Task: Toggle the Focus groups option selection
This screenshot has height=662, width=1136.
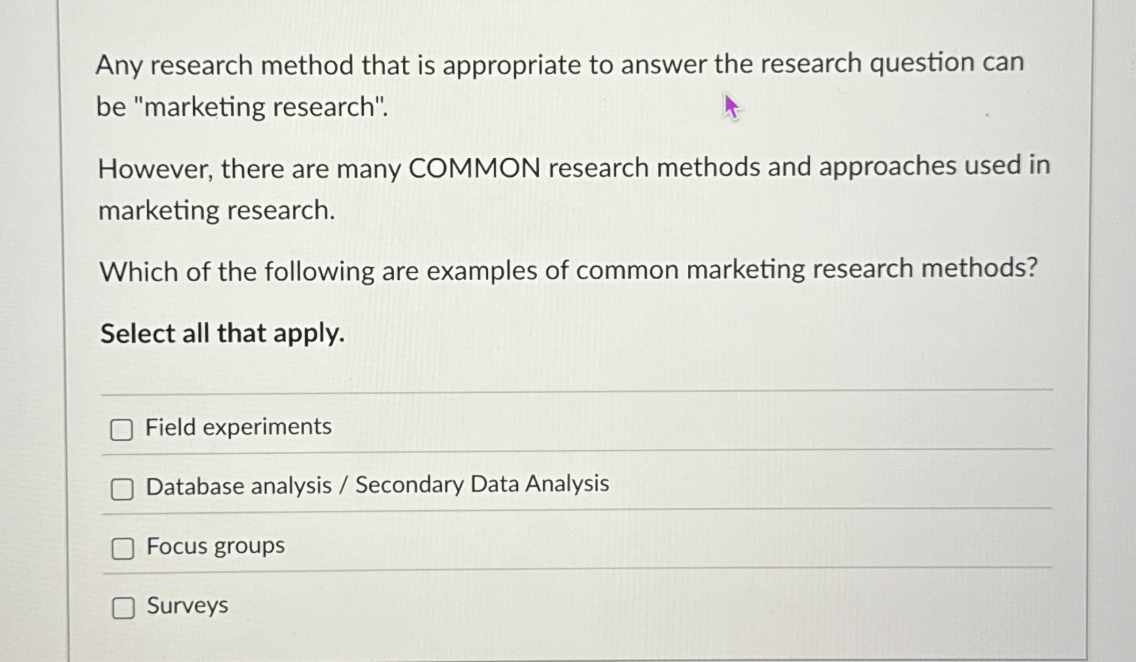Action: tap(122, 548)
